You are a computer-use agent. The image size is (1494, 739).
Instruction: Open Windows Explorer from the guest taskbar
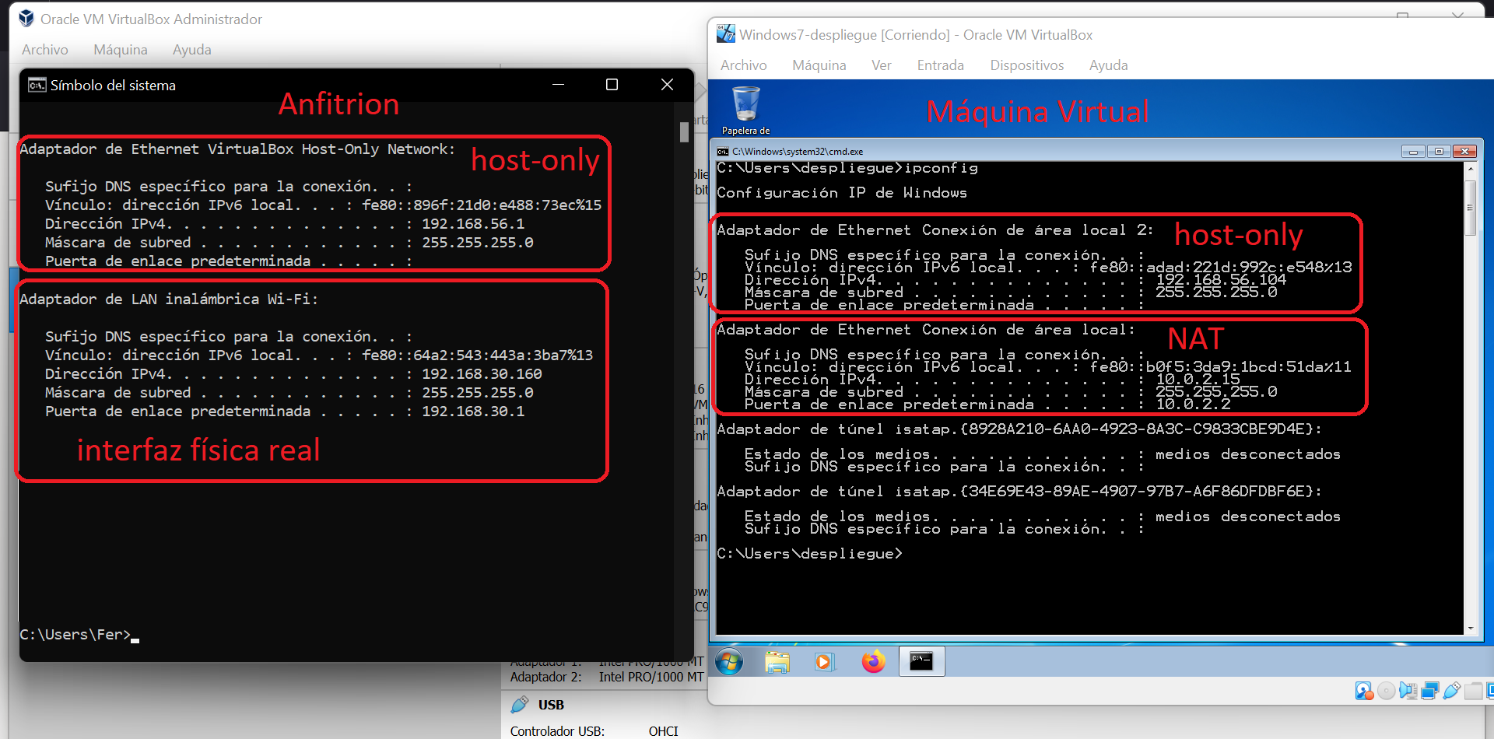pos(777,662)
